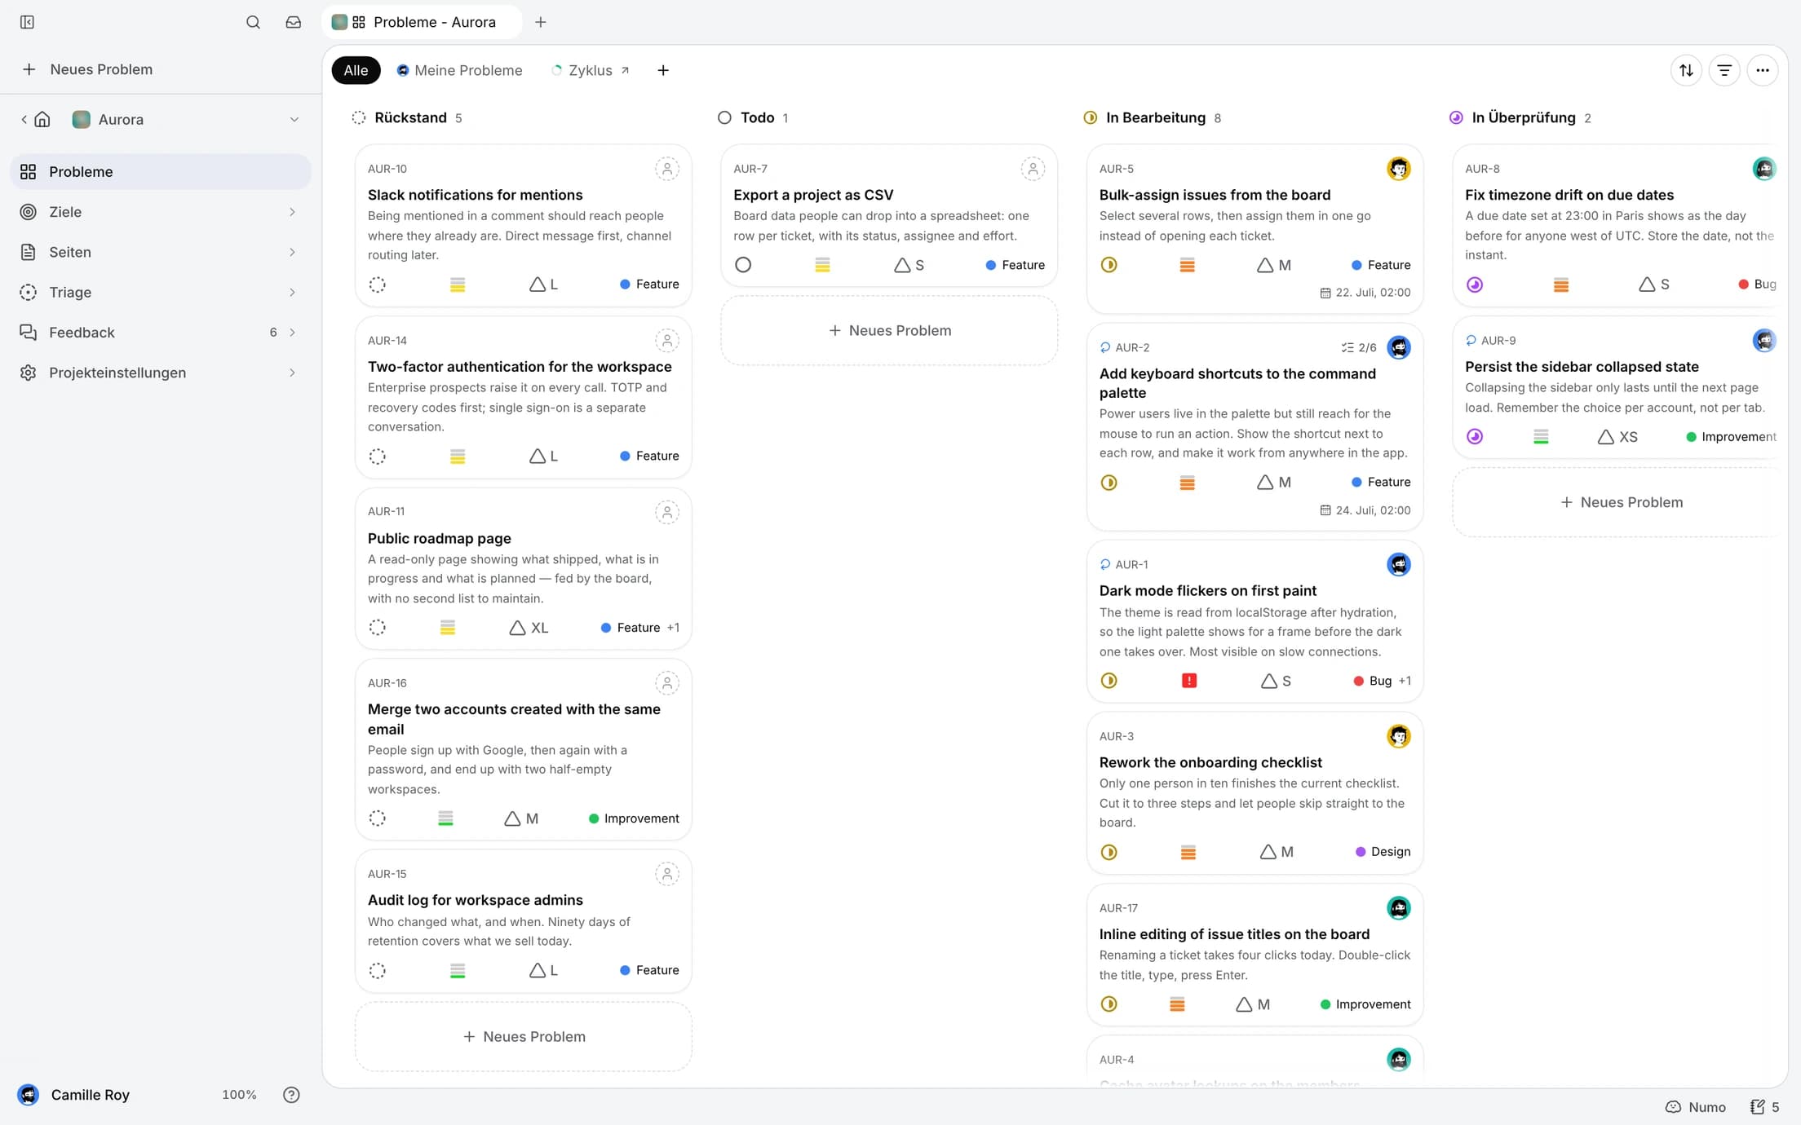Open the Zyklus view tab
Screen dimensions: 1801x1125
coord(590,70)
